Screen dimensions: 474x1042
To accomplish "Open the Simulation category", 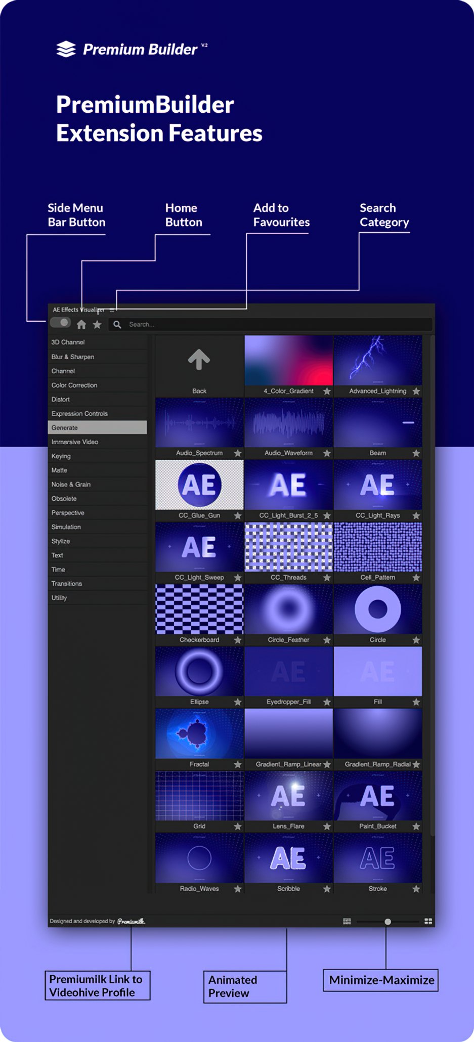I will click(98, 527).
